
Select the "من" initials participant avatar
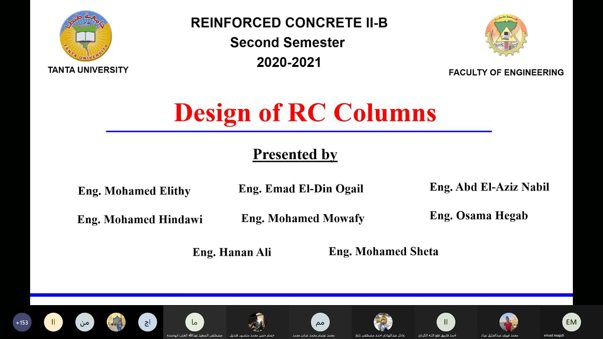[85, 323]
